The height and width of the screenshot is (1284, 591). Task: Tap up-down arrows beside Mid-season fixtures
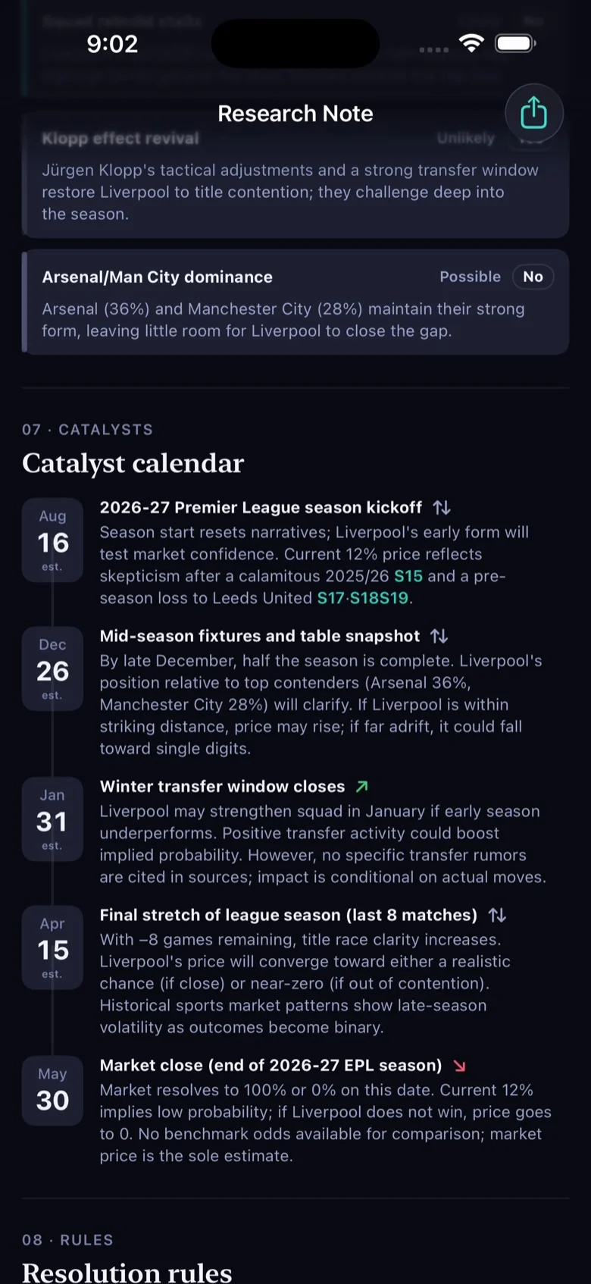click(439, 636)
